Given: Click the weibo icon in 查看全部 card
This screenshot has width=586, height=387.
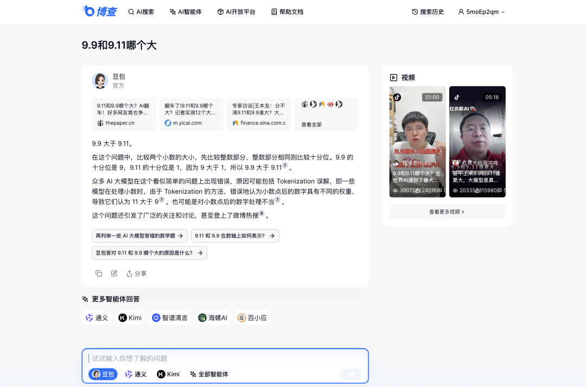Looking at the screenshot, I should (x=330, y=104).
